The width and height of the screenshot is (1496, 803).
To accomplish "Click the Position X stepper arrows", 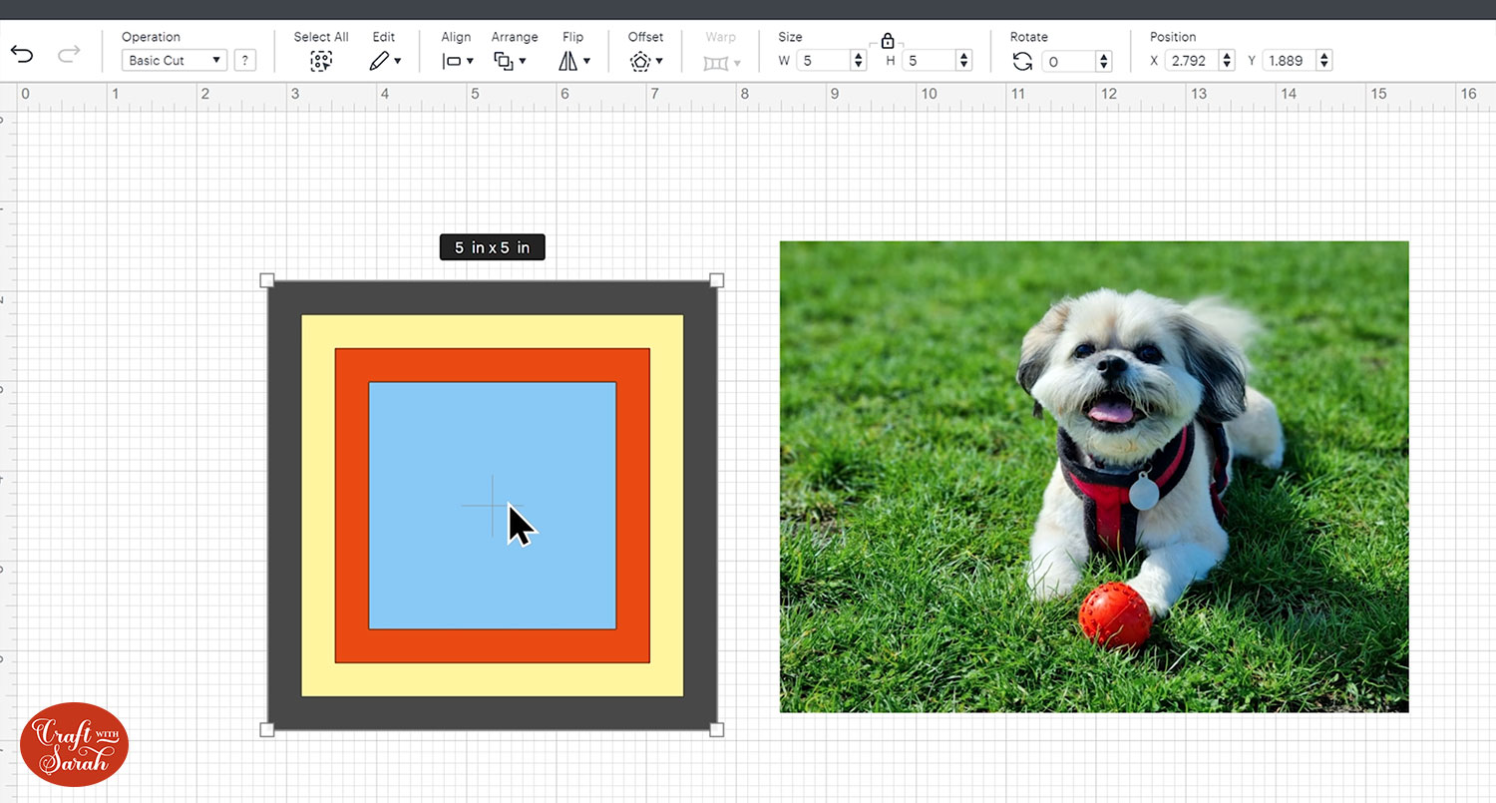I will tap(1227, 60).
